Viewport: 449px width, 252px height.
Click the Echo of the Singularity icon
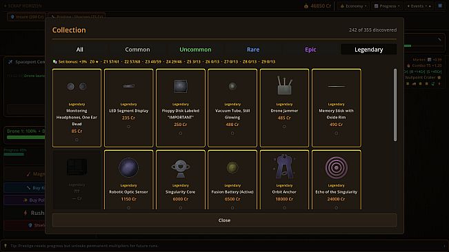(x=336, y=167)
